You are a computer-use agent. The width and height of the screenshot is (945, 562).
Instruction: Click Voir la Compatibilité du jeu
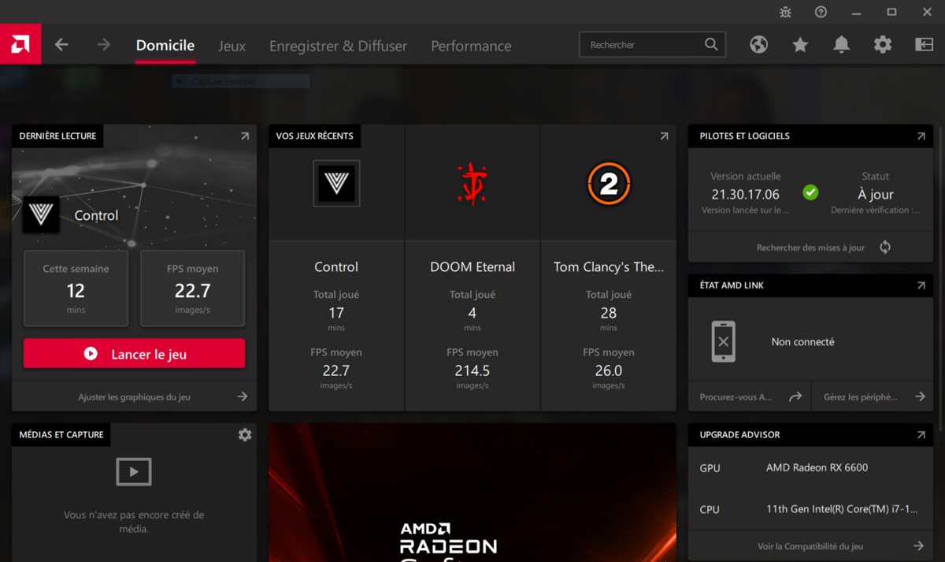click(810, 546)
